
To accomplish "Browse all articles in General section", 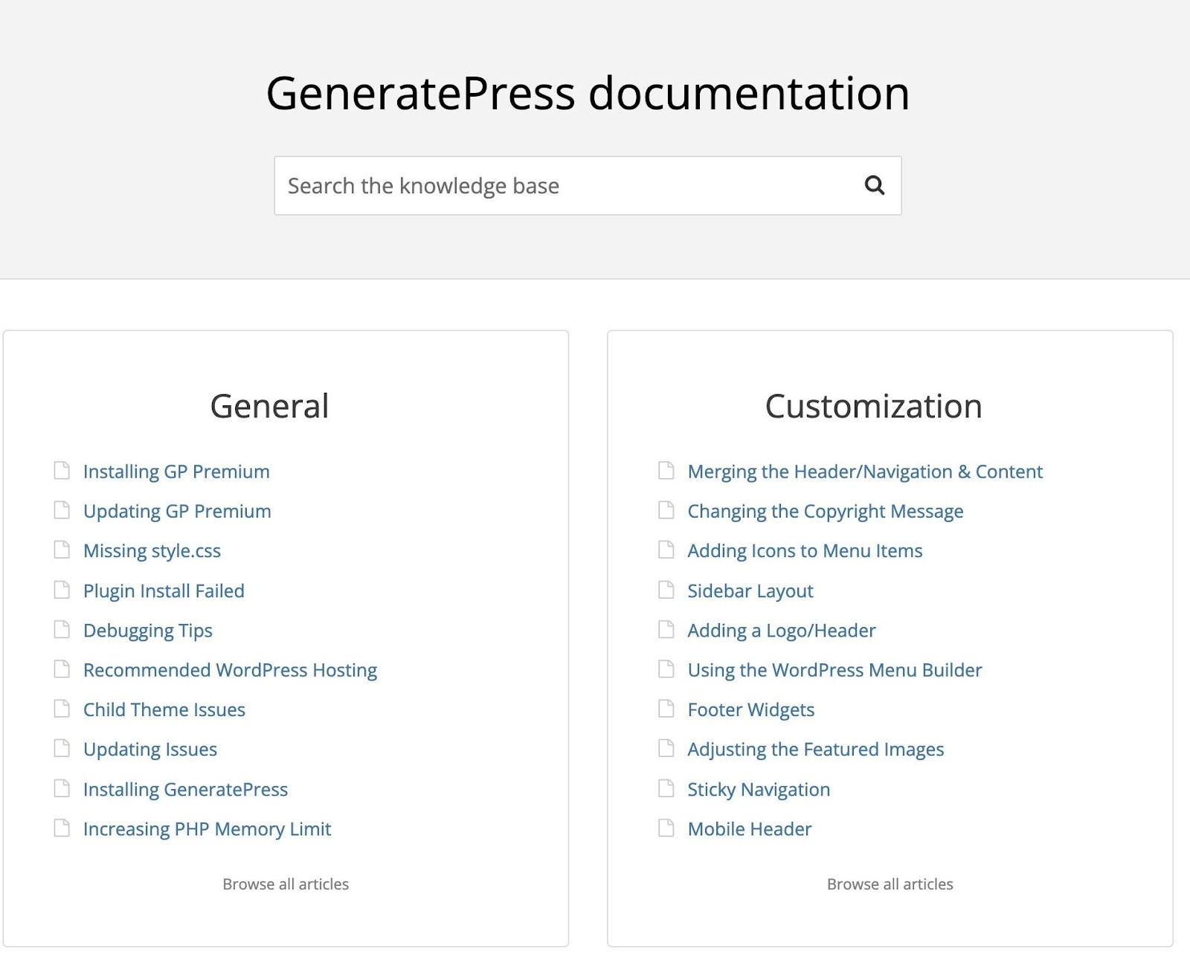I will [x=286, y=884].
